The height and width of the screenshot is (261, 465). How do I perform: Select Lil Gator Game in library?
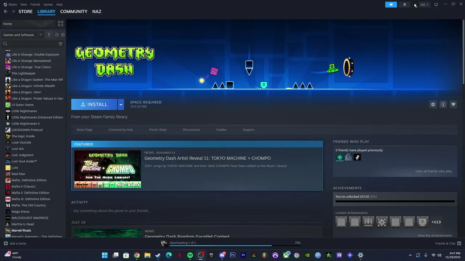22,105
